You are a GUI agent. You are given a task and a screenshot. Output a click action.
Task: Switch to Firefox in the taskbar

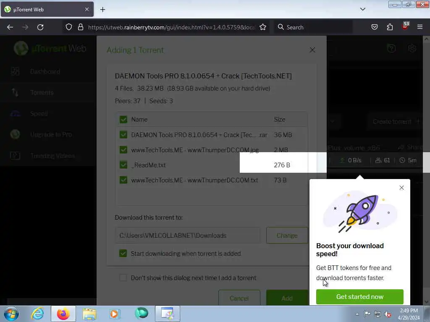pyautogui.click(x=63, y=314)
